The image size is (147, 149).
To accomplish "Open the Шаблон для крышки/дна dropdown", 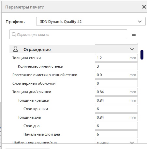I will pos(116,141).
